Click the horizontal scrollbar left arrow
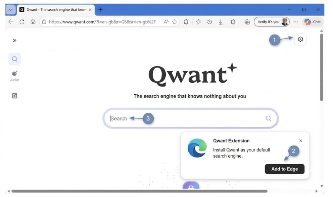Screen dimensions: 333x197 9,191
